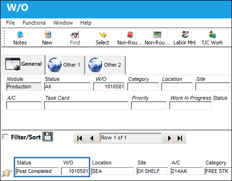232x181 pixels.
Task: Open the Help menu
Action: point(86,23)
